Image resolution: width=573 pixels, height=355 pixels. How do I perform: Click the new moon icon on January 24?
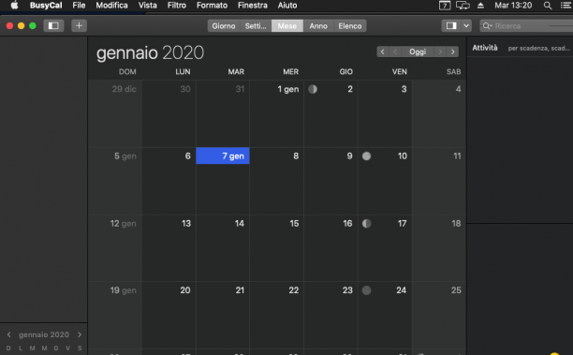(x=366, y=290)
